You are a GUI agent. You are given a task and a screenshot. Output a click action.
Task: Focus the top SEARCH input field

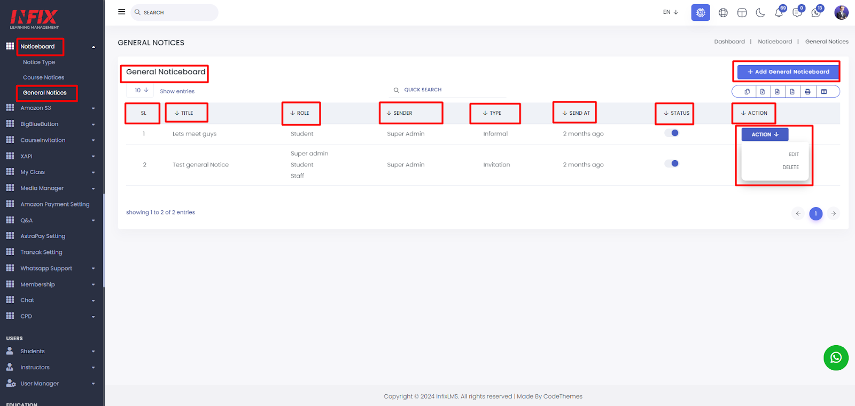pyautogui.click(x=174, y=12)
